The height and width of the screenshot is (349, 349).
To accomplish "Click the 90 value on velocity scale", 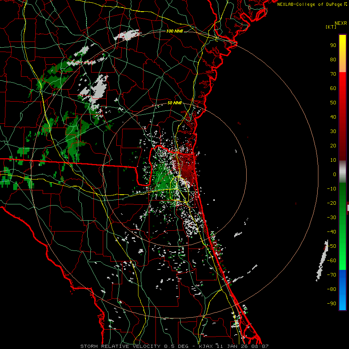I will (333, 45).
